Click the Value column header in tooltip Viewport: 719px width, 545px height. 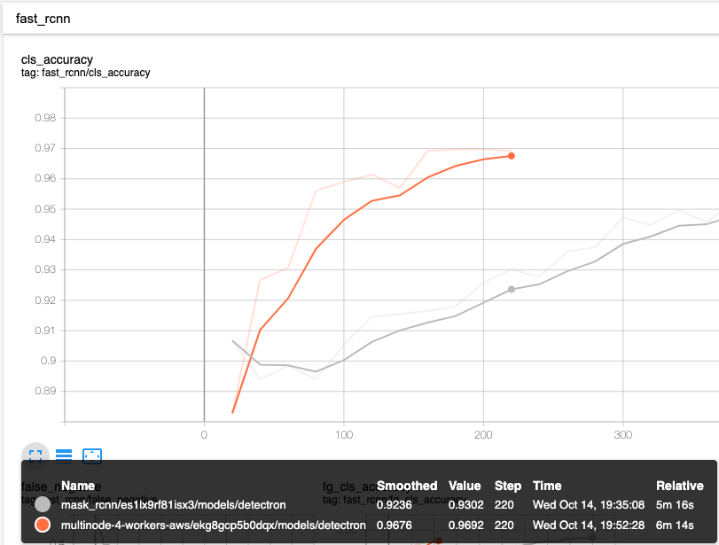click(465, 486)
